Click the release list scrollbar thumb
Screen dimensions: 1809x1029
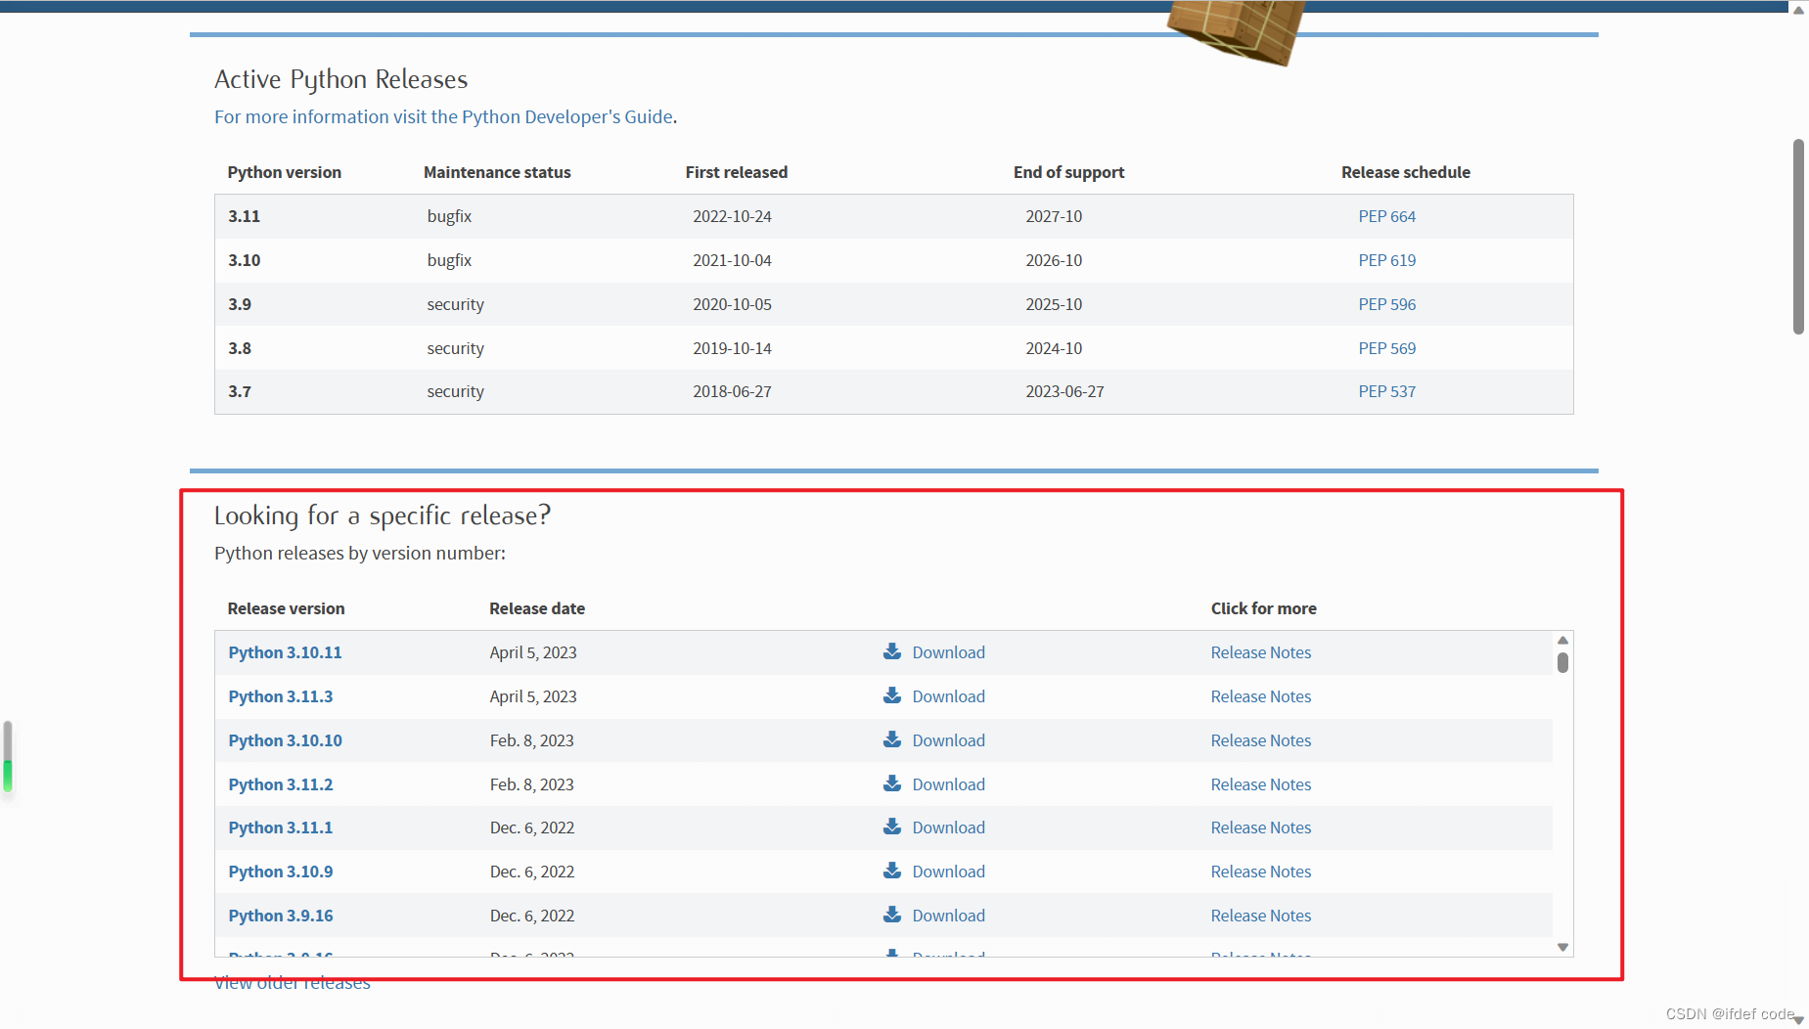[x=1562, y=662]
